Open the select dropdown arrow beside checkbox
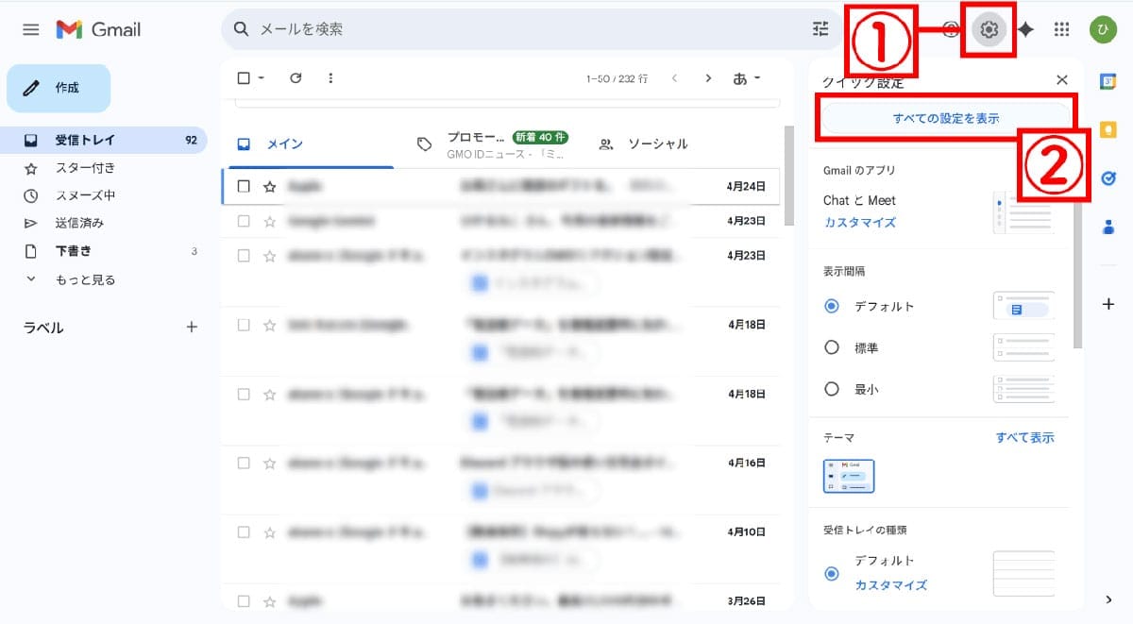 click(x=262, y=78)
